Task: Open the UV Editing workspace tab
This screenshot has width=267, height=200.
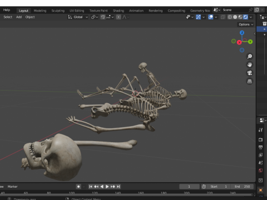Action: click(x=77, y=11)
